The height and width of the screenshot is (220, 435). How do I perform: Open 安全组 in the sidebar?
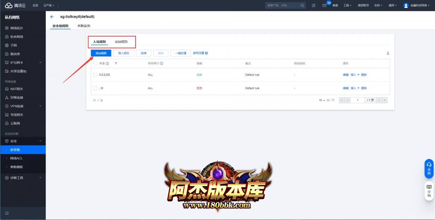tap(23, 150)
